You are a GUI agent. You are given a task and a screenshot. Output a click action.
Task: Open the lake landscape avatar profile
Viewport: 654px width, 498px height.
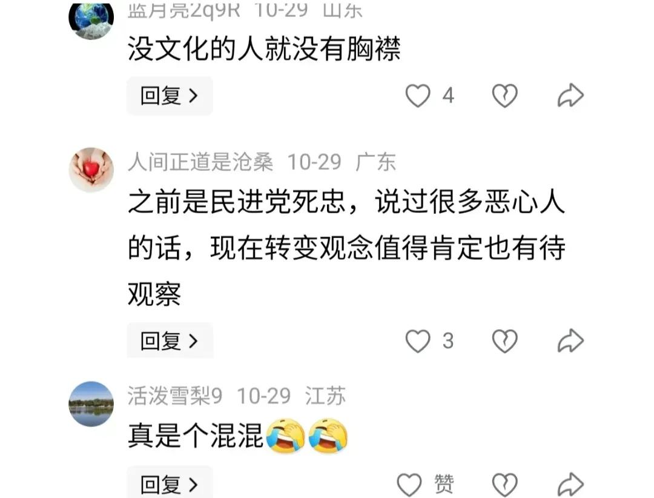[x=91, y=403]
